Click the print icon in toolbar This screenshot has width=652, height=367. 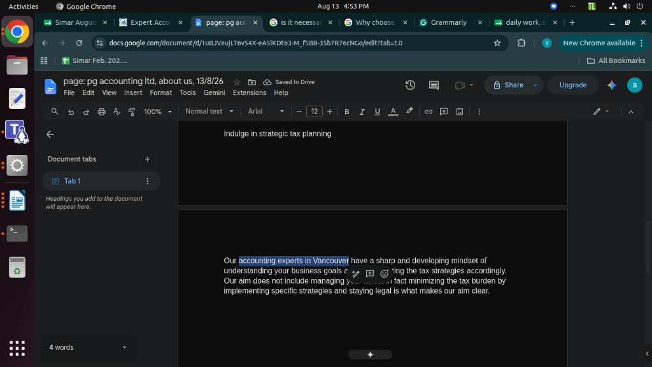tap(101, 112)
